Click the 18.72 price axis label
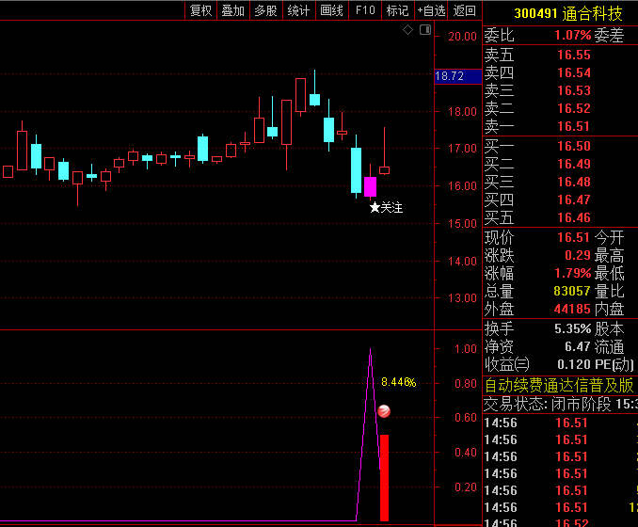This screenshot has height=527, width=638. [458, 76]
